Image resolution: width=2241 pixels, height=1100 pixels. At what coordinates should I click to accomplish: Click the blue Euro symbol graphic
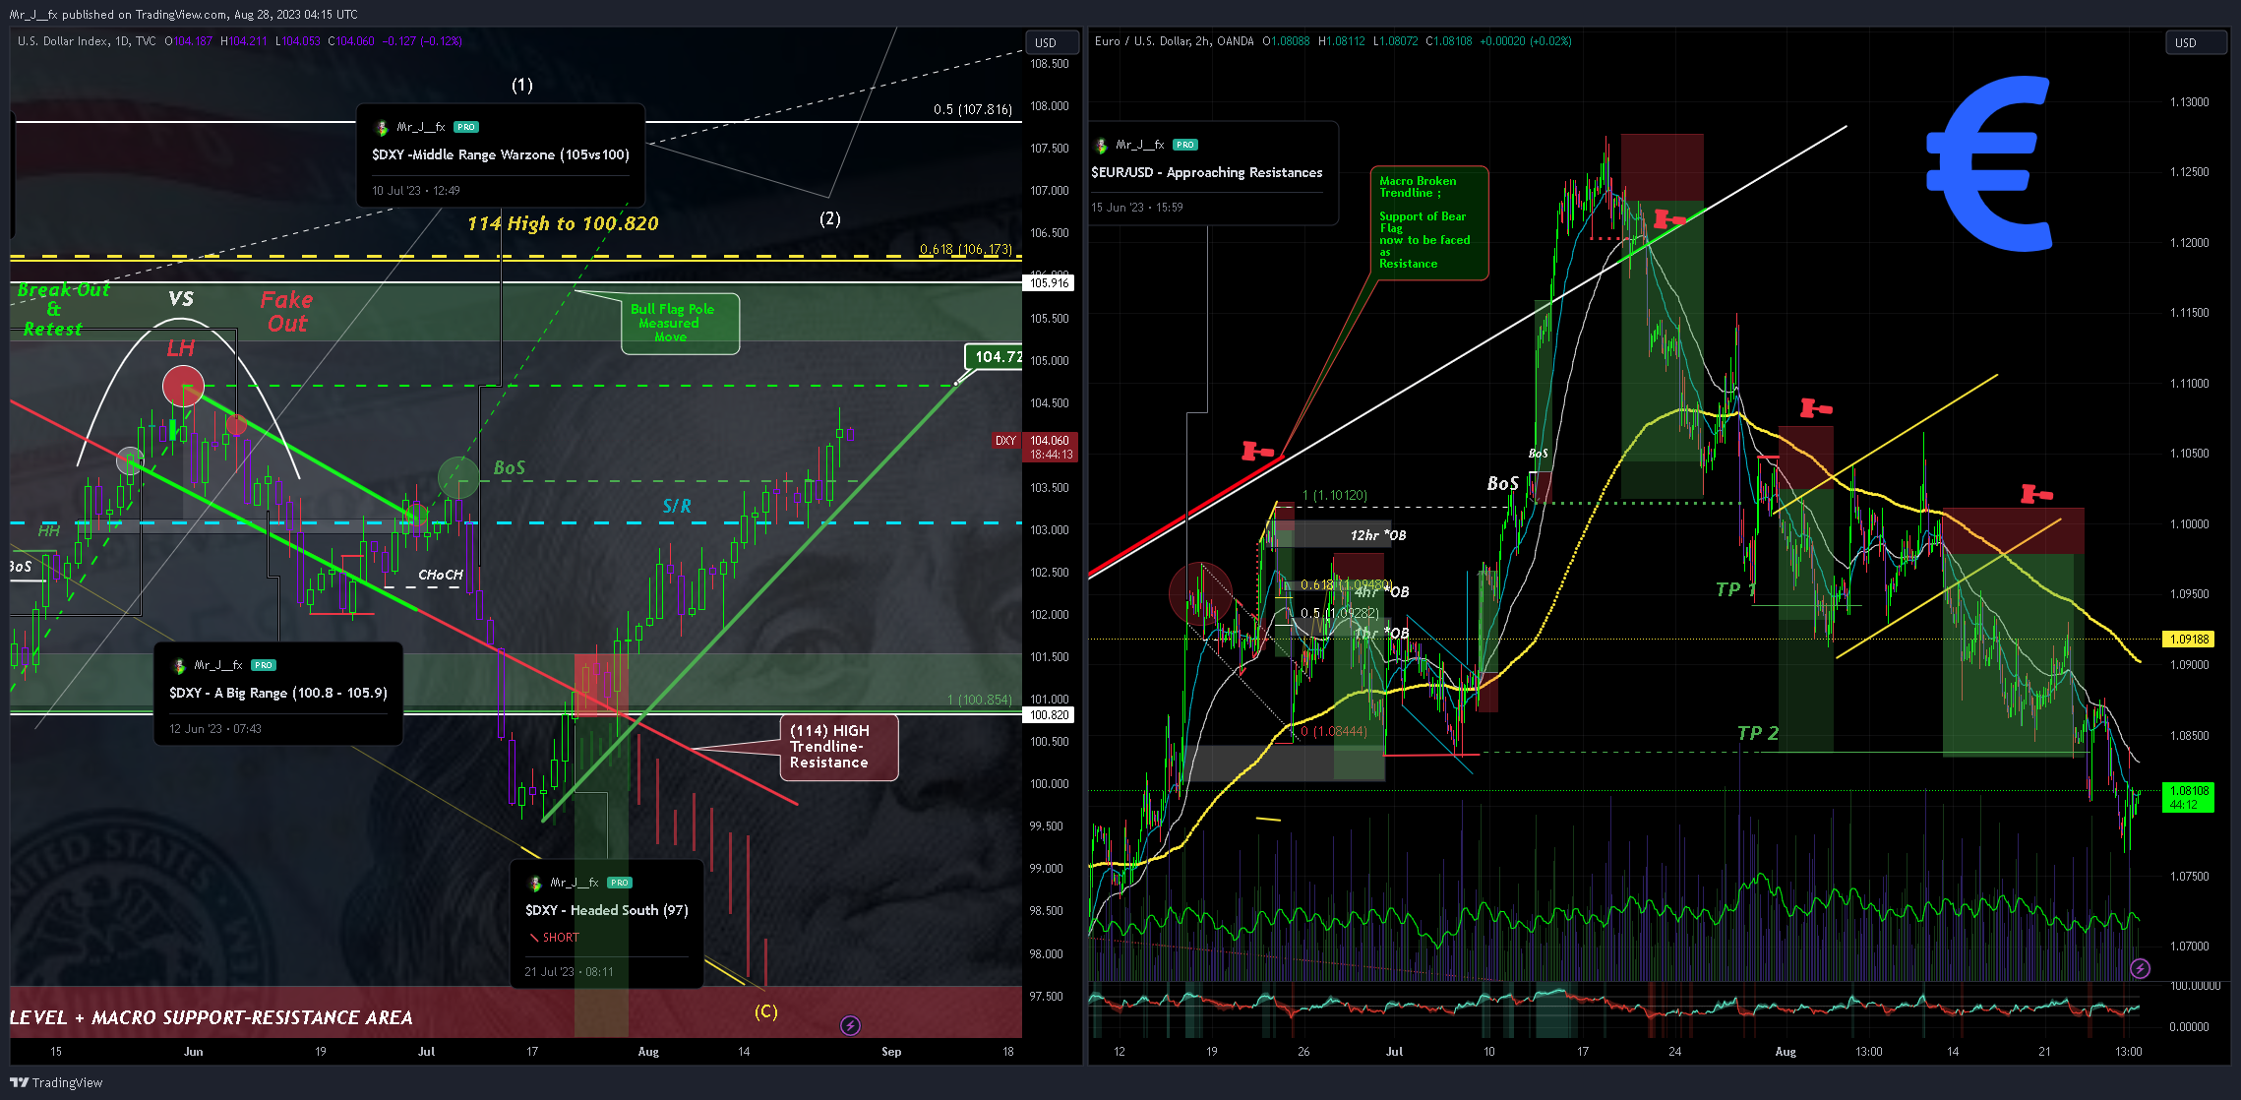tap(1989, 163)
